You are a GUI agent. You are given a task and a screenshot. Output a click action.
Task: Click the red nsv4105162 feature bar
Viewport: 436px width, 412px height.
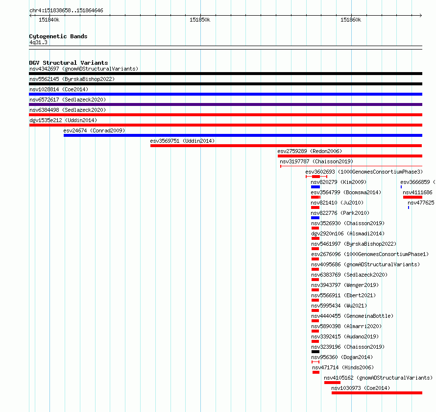click(x=332, y=383)
